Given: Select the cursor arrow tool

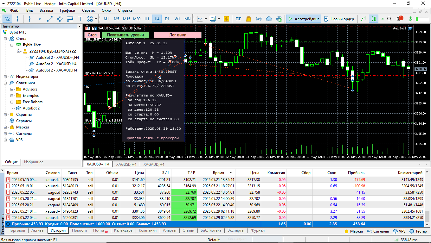Looking at the screenshot, I should tap(8, 19).
